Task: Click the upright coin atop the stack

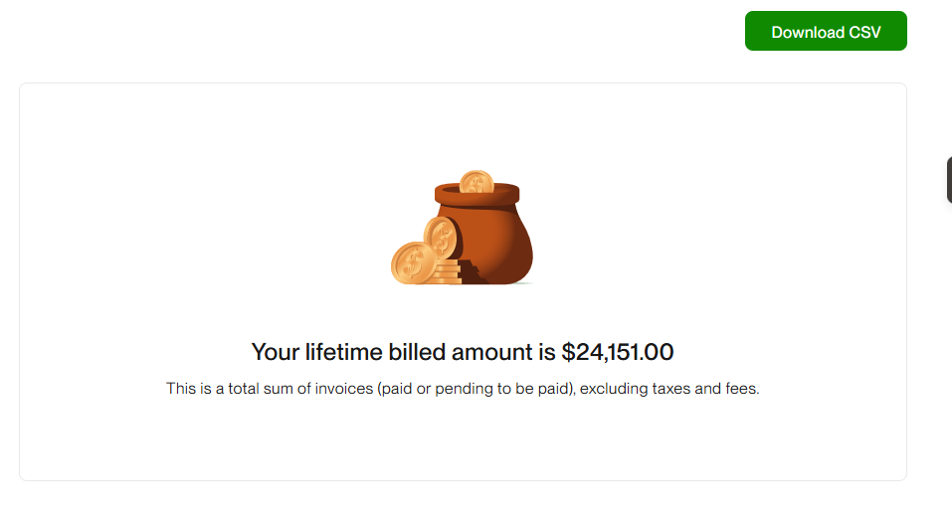Action: [441, 238]
